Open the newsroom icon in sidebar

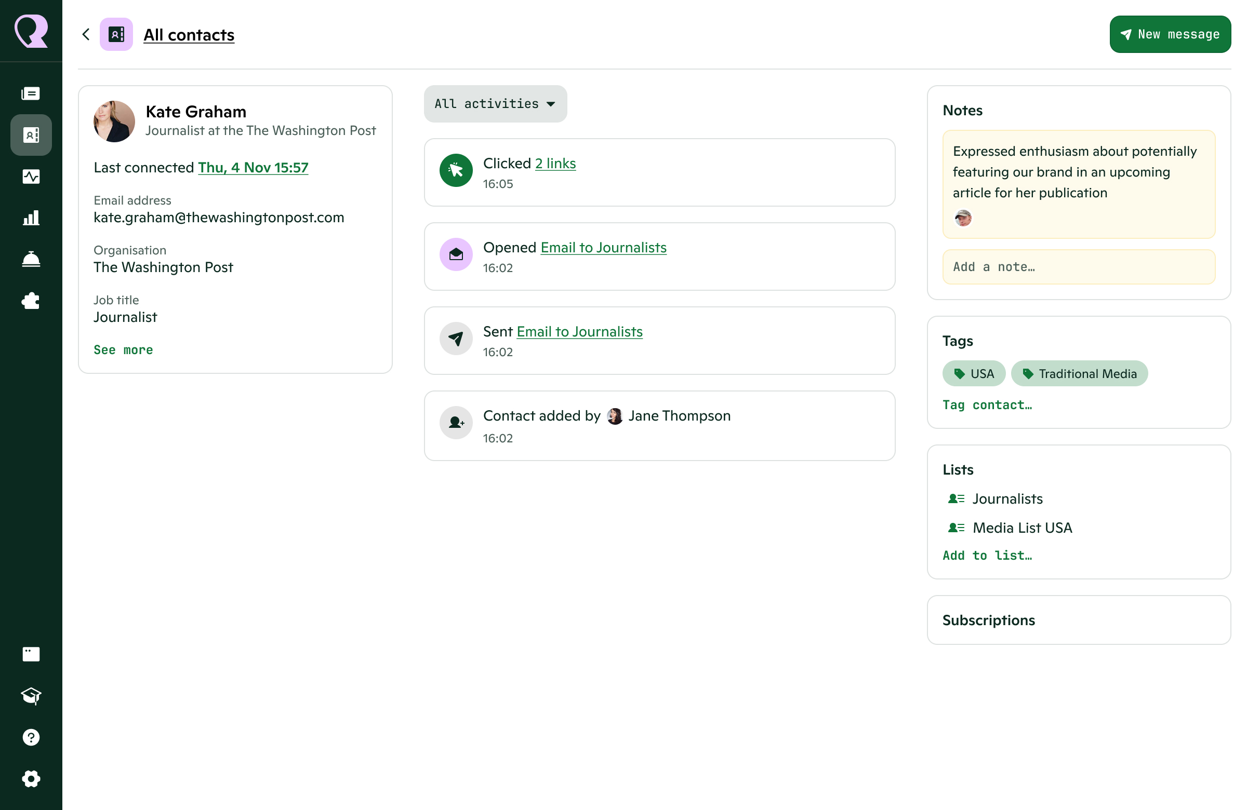31,94
